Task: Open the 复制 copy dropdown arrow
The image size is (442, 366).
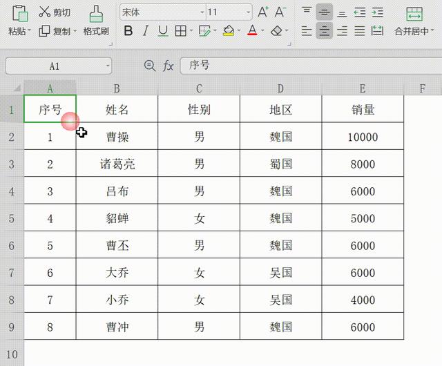Action: 75,30
